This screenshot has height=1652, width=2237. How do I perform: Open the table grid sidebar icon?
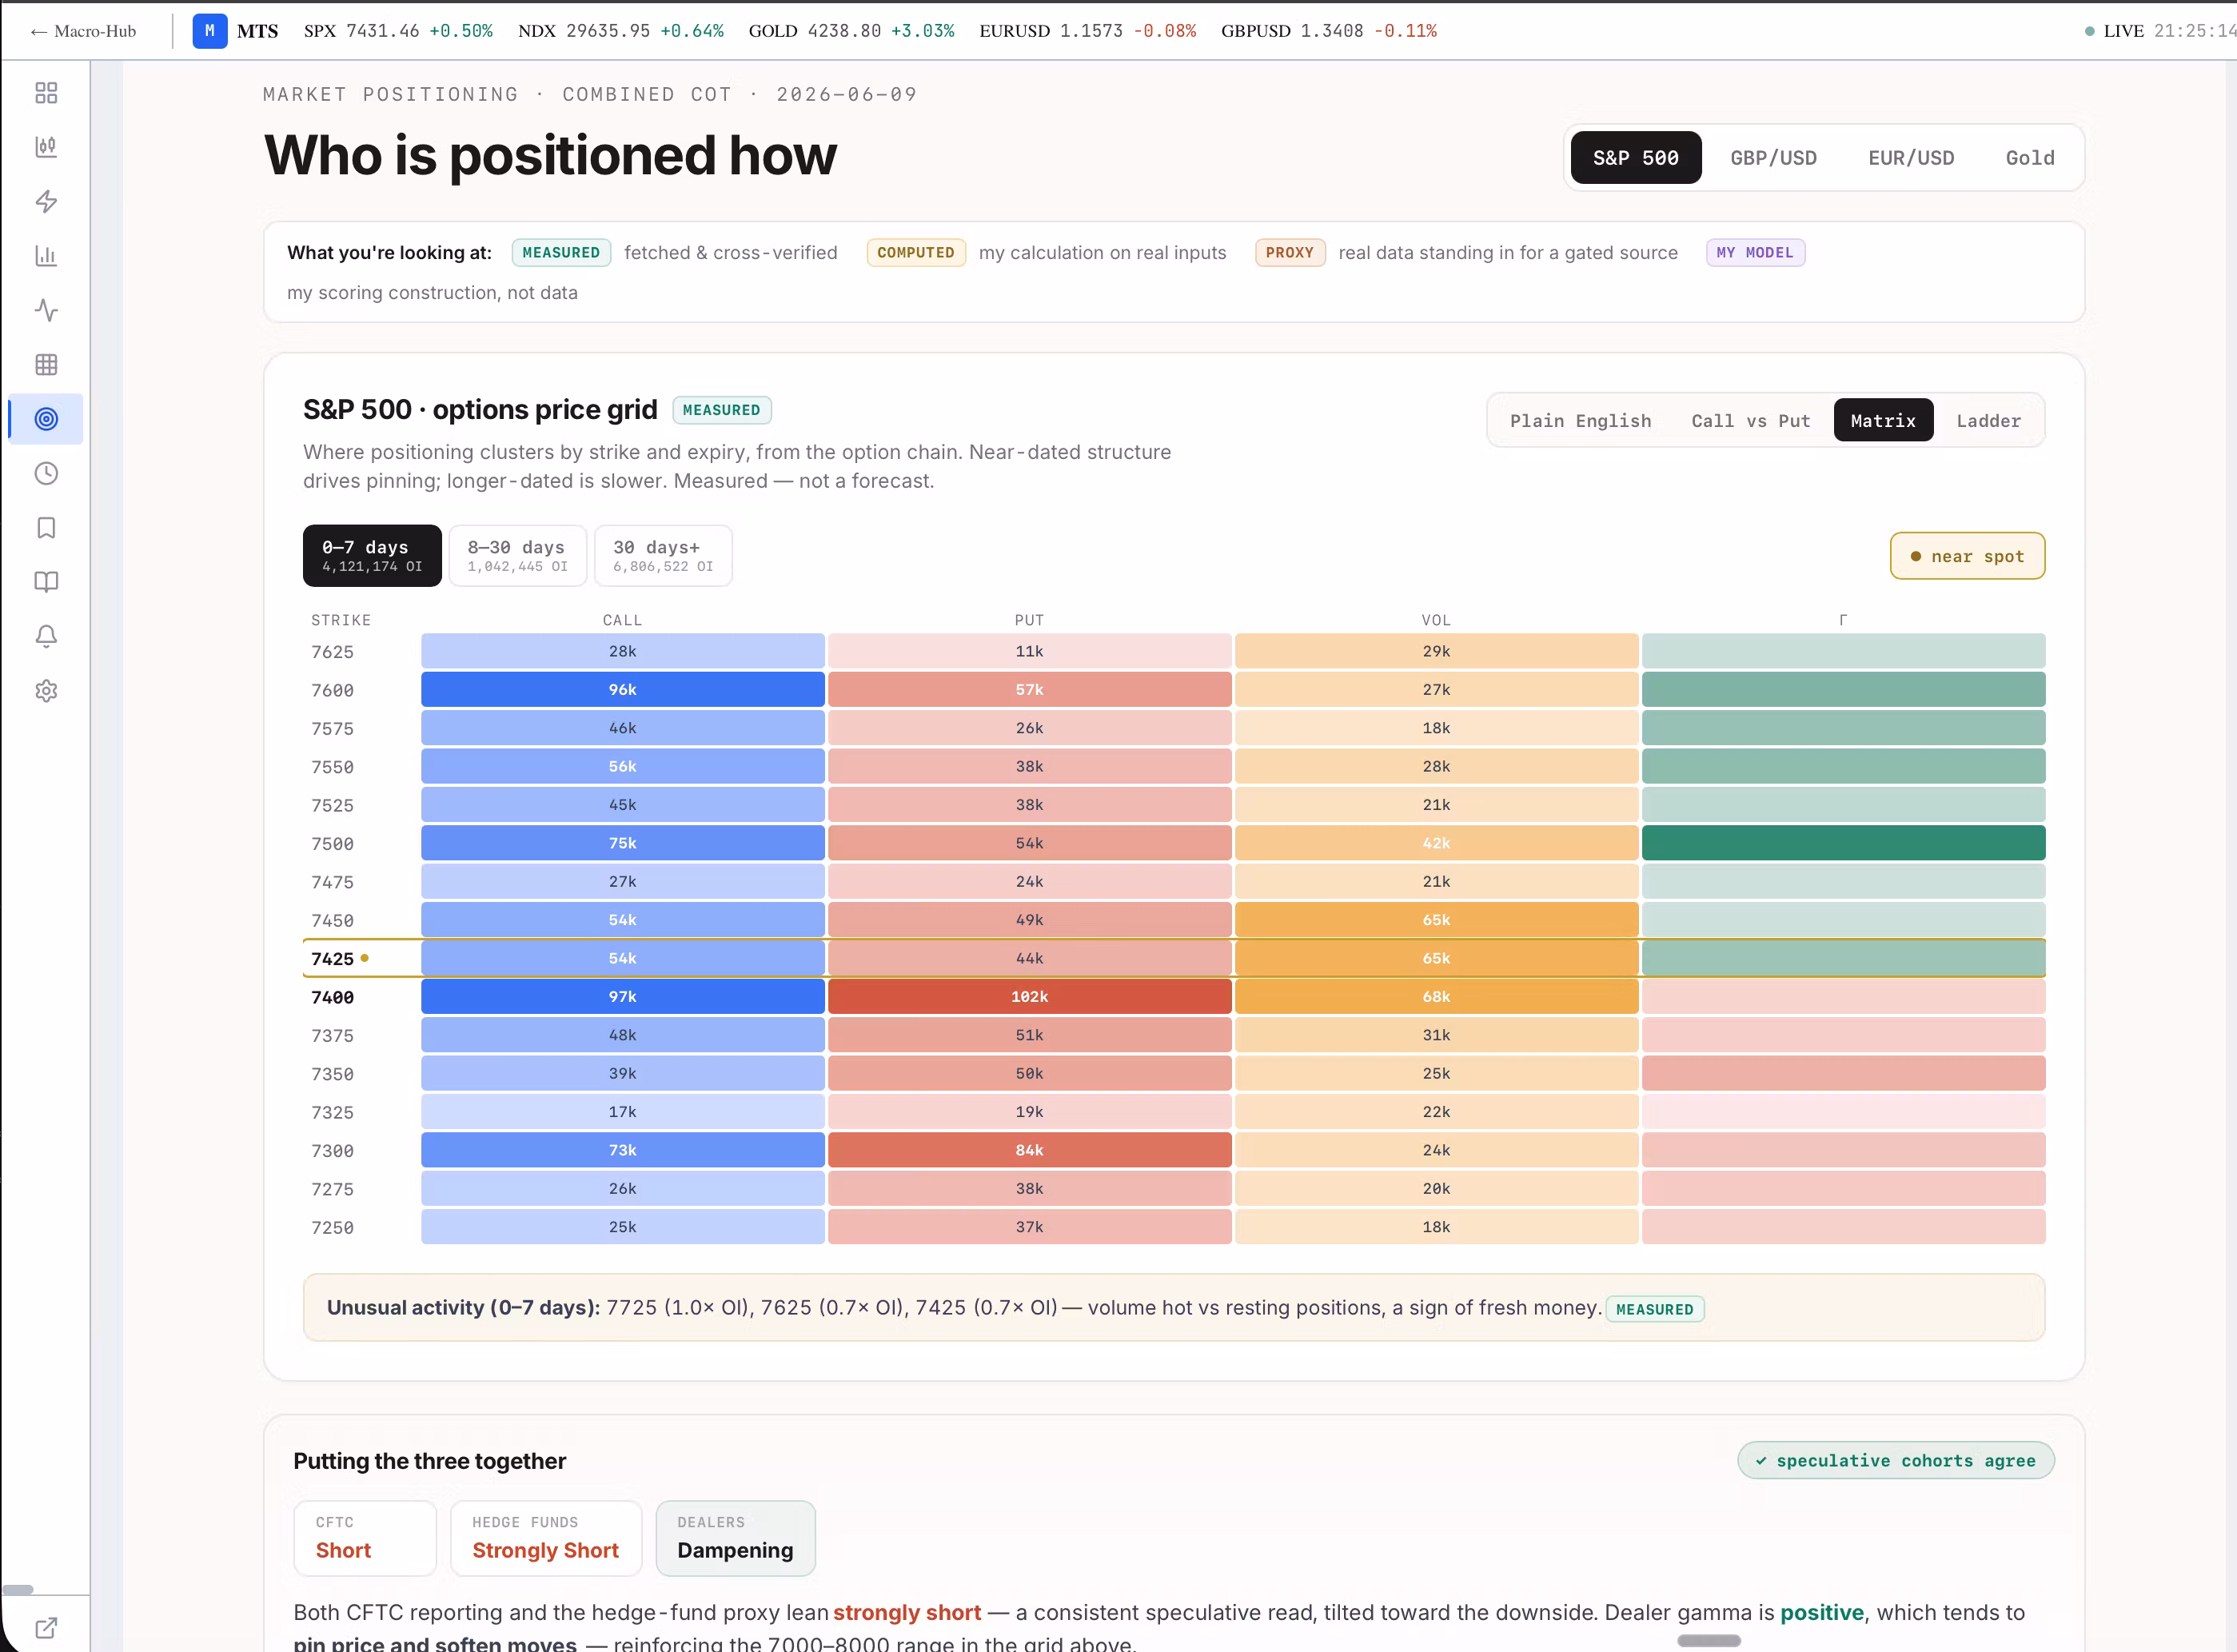point(46,365)
